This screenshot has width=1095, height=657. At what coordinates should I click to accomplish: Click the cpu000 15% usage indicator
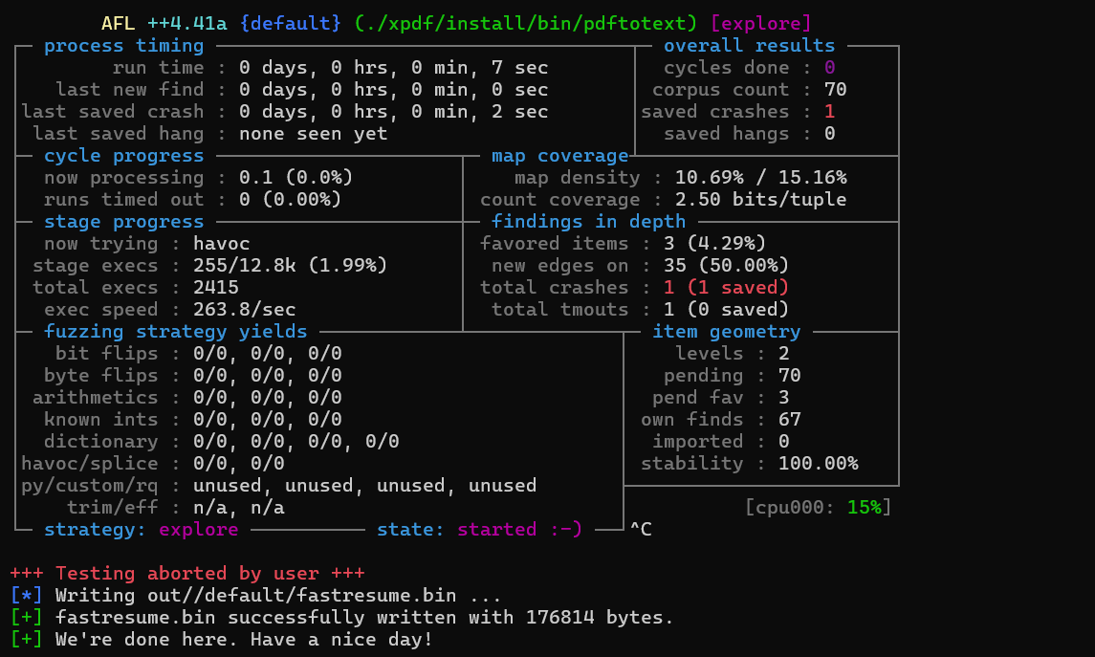point(818,507)
